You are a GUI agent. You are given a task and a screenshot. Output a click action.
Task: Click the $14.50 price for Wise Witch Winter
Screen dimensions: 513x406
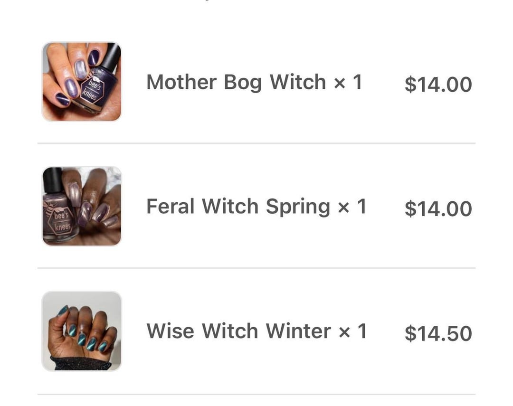(437, 333)
